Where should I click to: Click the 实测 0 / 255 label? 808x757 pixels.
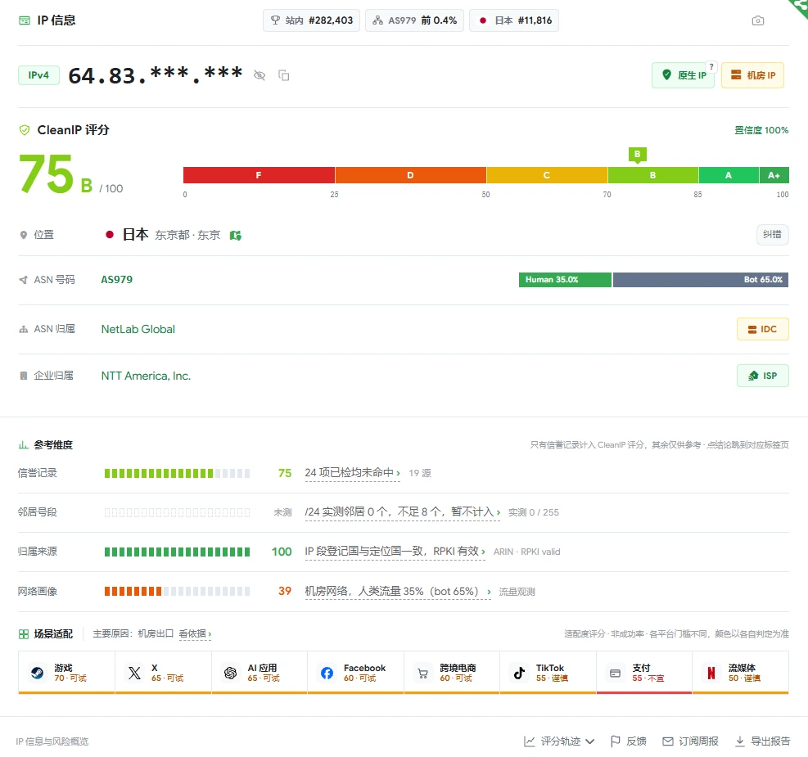click(x=533, y=512)
